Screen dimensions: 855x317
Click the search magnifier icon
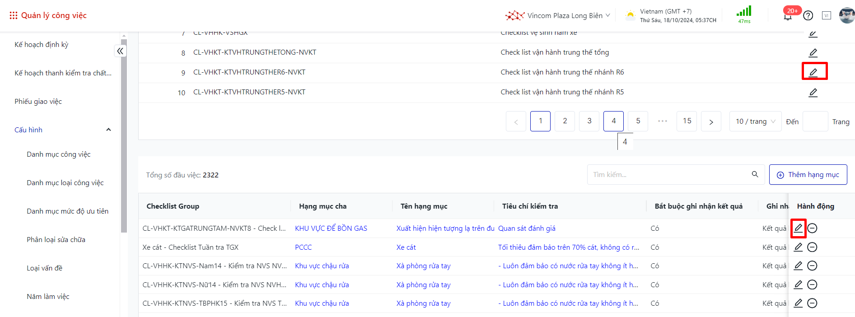tap(755, 175)
